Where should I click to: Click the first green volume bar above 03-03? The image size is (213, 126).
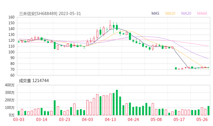pyautogui.click(x=19, y=113)
